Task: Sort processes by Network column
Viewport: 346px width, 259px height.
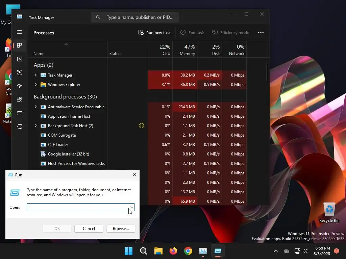Action: click(x=234, y=50)
